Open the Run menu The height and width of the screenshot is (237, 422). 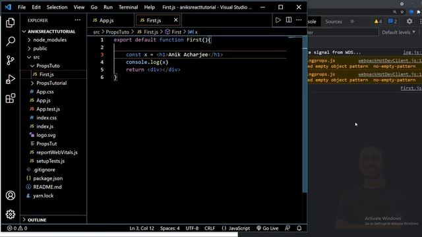[108, 7]
